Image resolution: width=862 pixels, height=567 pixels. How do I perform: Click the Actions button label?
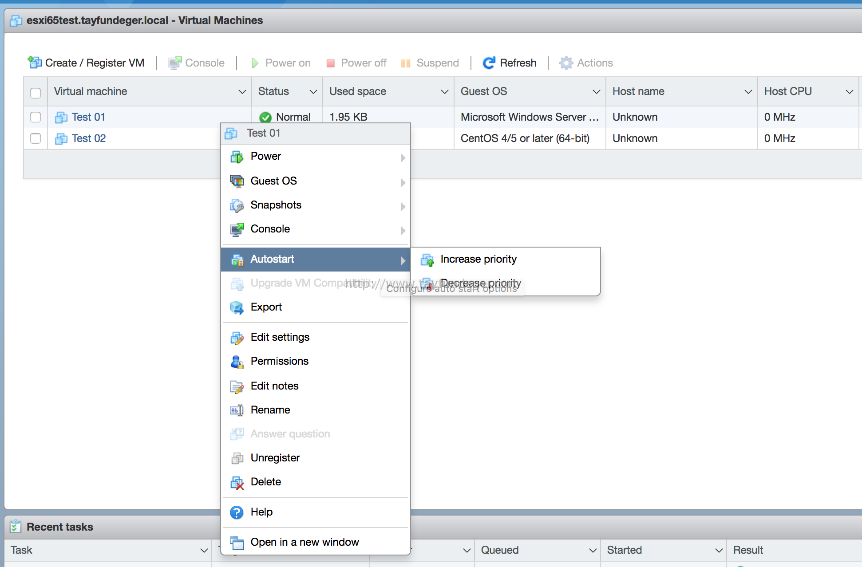tap(595, 63)
